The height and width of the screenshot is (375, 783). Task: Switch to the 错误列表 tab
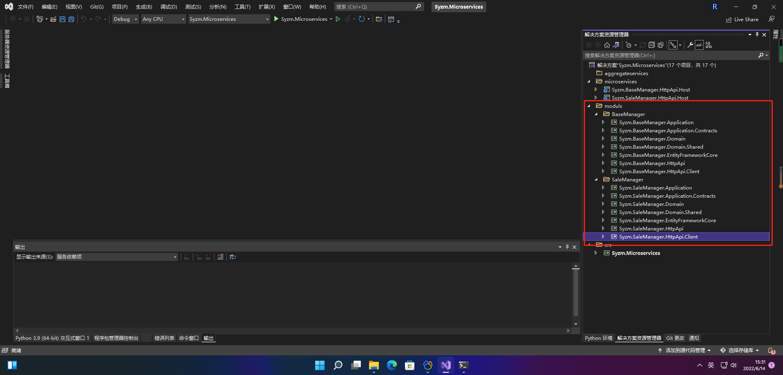point(165,338)
